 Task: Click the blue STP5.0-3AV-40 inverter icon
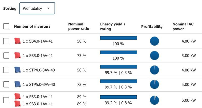coord(17,84)
